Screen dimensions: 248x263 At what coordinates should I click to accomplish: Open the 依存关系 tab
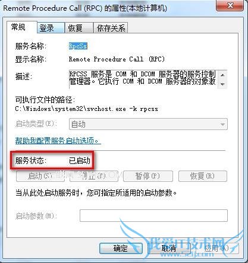(x=111, y=28)
